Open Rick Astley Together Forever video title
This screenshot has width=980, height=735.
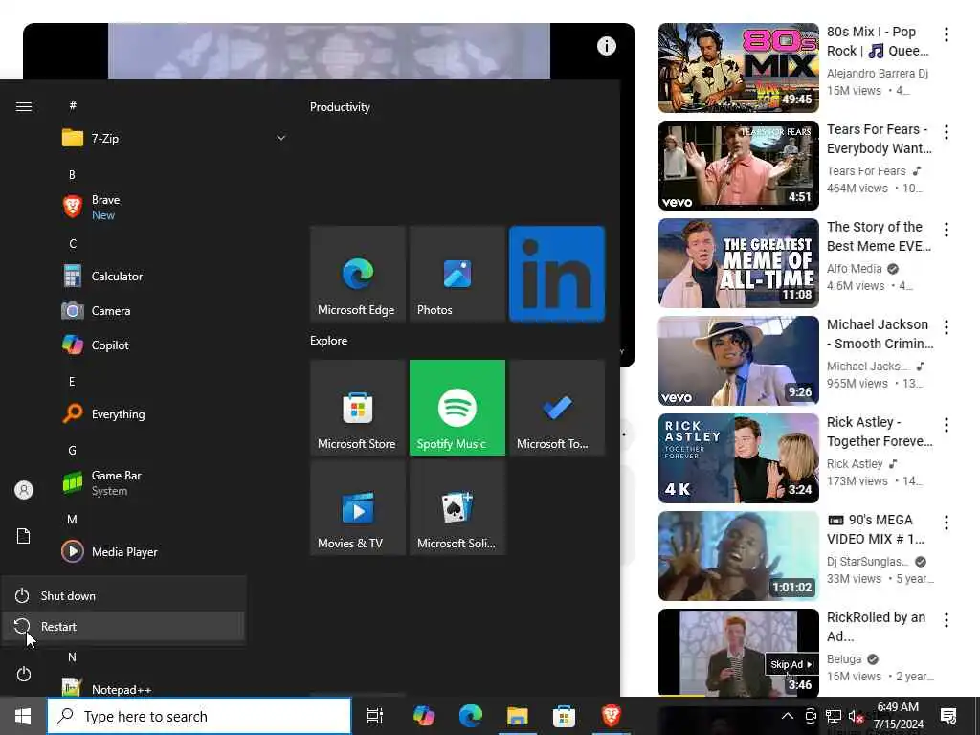pos(880,432)
